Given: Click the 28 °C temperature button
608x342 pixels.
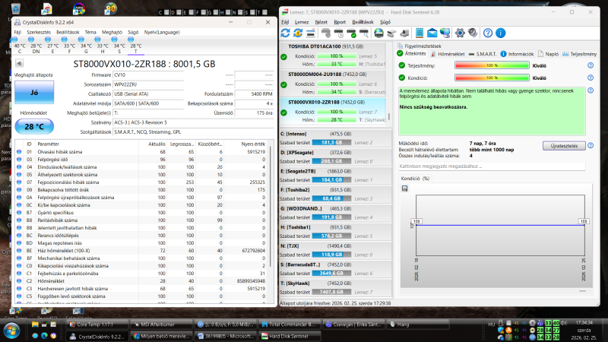Looking at the screenshot, I should tap(34, 126).
